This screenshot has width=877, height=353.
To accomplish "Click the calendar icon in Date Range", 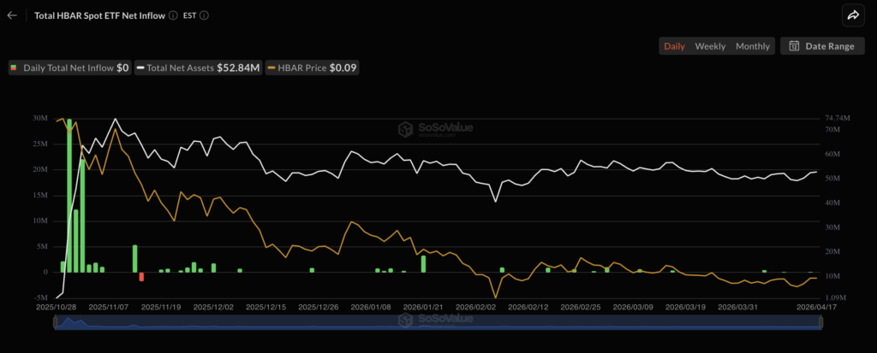I will pos(794,46).
